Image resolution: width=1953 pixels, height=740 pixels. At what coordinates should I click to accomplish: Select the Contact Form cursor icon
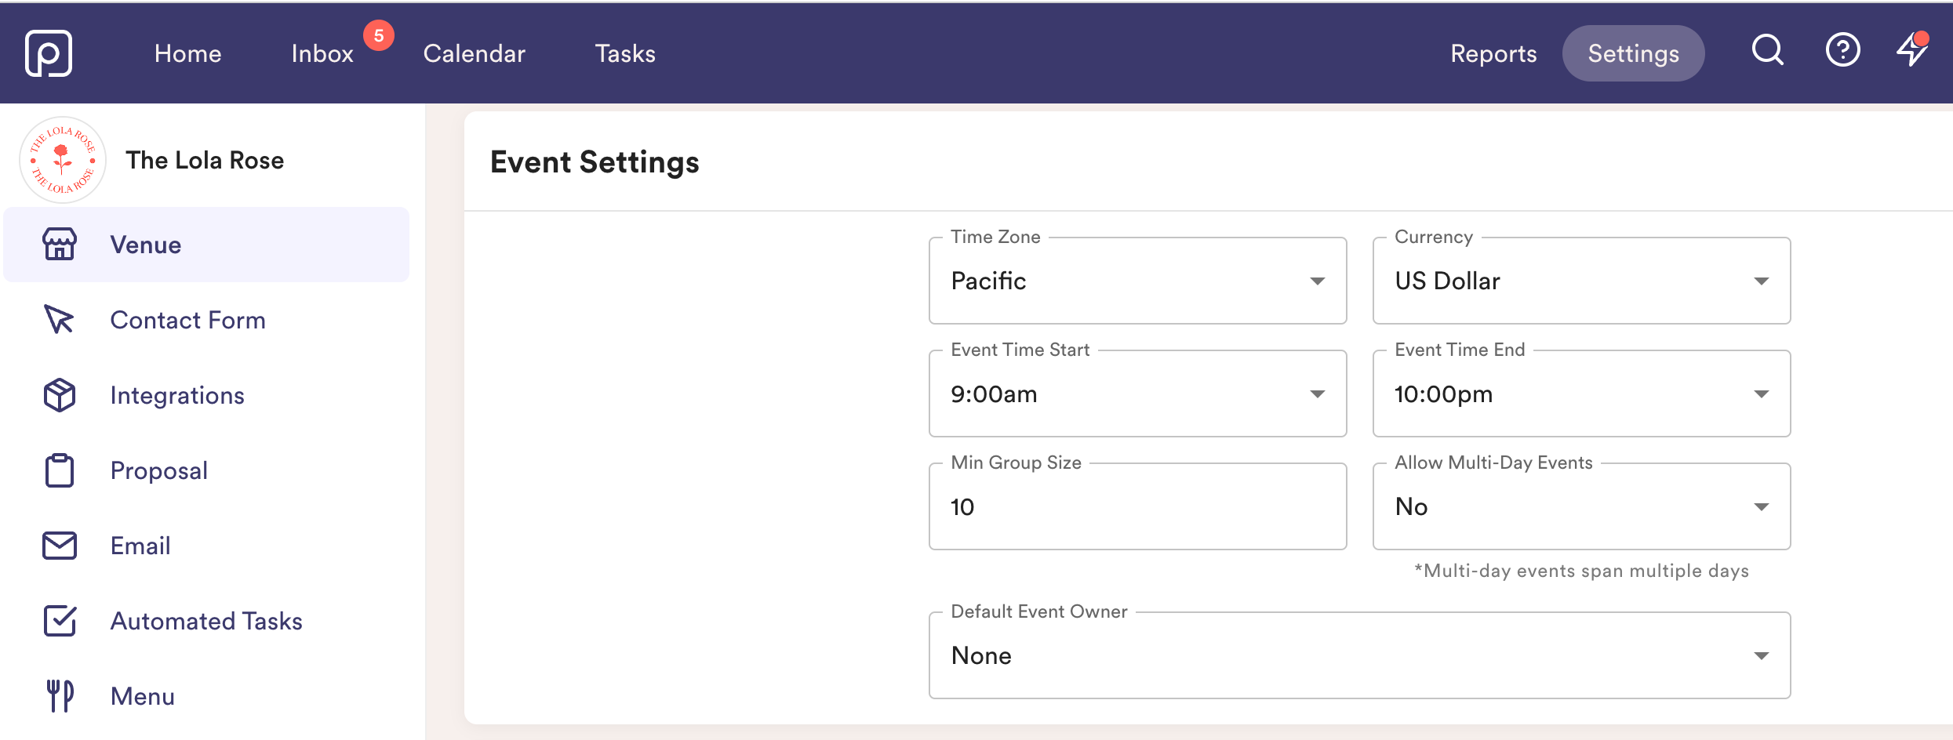point(60,320)
